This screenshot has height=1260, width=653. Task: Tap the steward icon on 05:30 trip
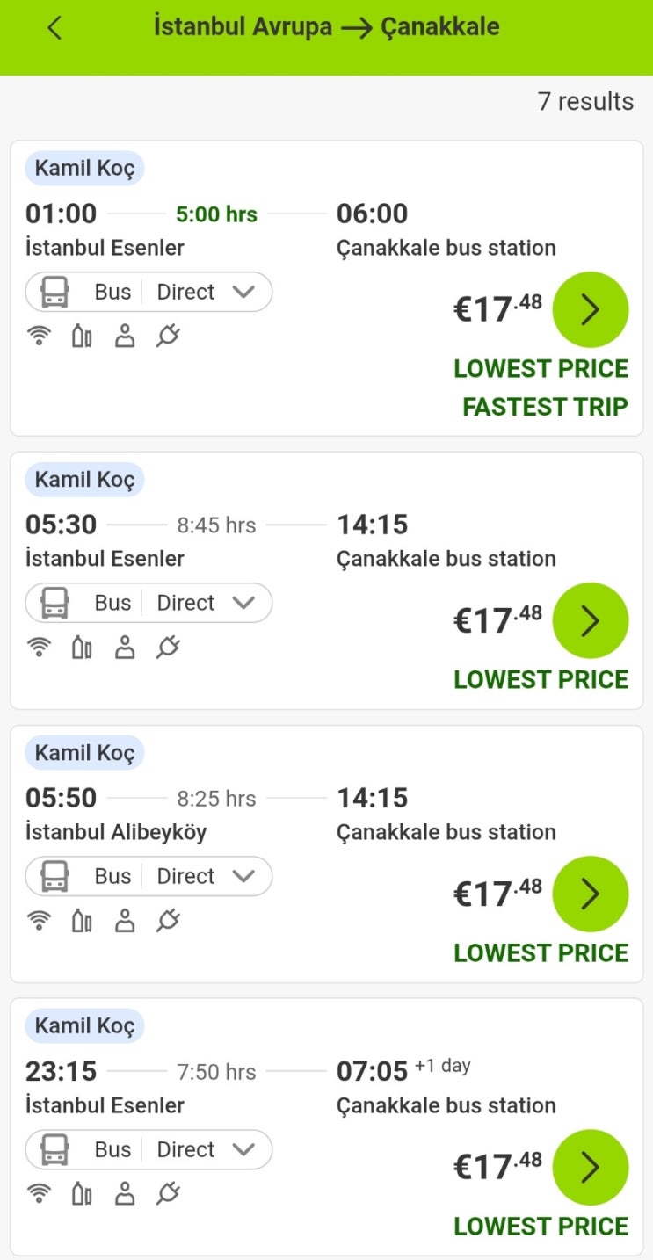click(125, 648)
